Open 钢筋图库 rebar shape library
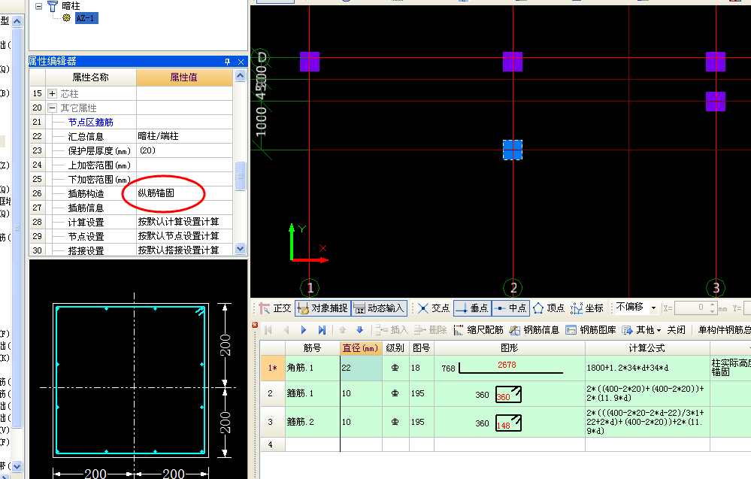The image size is (751, 479). (x=591, y=330)
